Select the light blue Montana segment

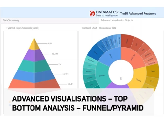(x=119, y=41)
